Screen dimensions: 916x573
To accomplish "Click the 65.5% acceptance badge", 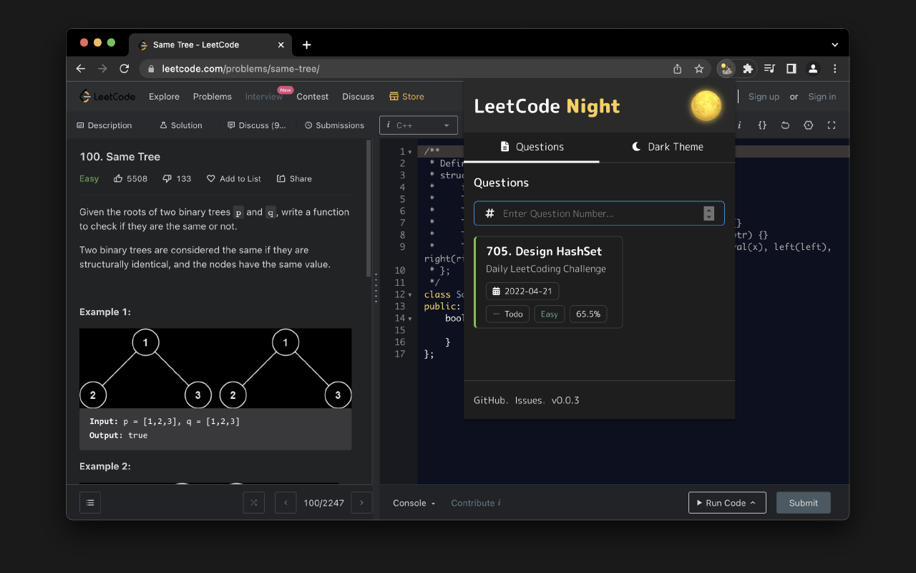I will point(588,314).
